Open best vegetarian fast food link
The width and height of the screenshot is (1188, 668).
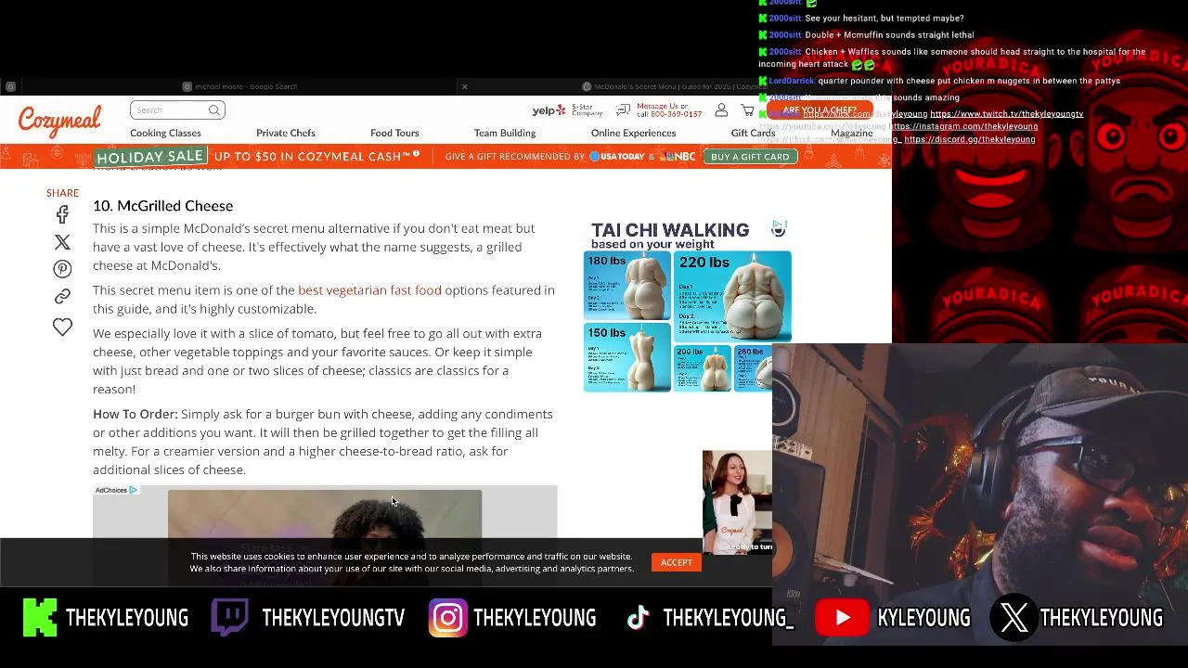tap(369, 290)
